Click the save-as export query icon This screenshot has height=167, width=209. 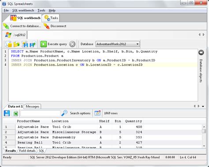(x=33, y=44)
